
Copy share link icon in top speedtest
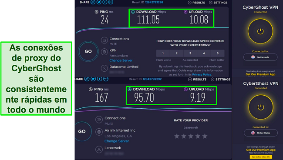(x=93, y=2)
